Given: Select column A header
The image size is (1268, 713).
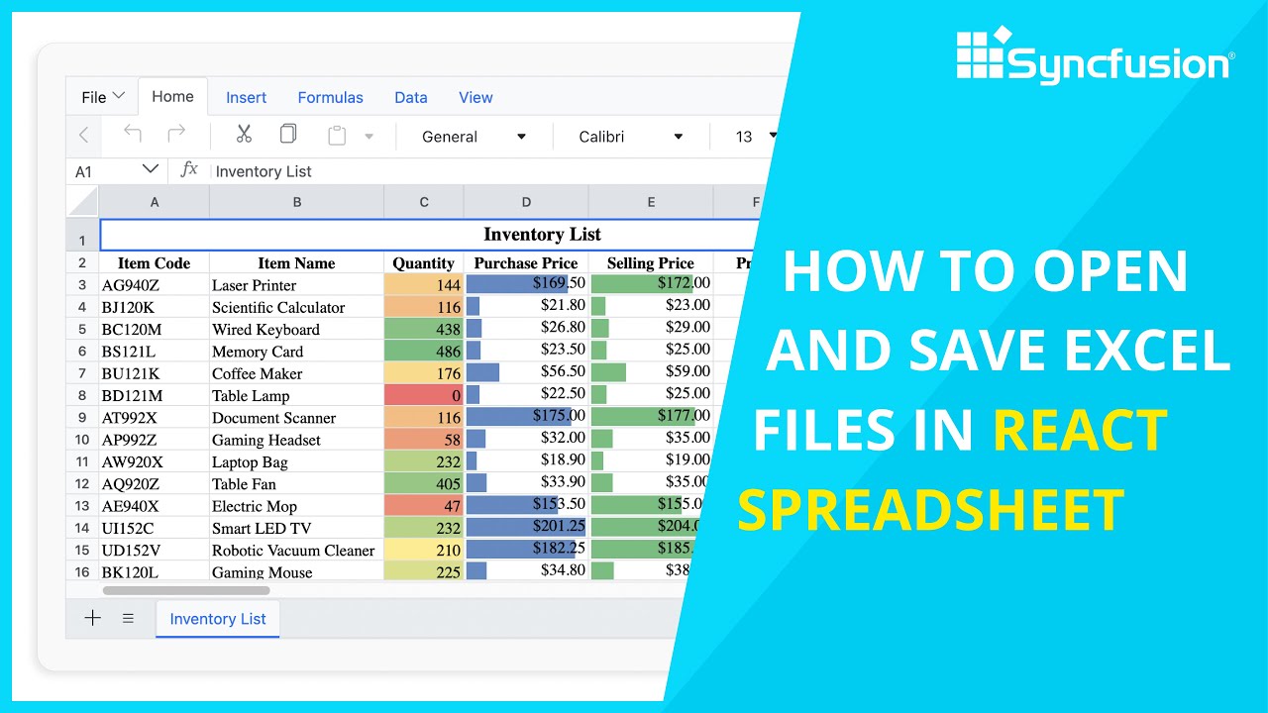Looking at the screenshot, I should [x=155, y=202].
